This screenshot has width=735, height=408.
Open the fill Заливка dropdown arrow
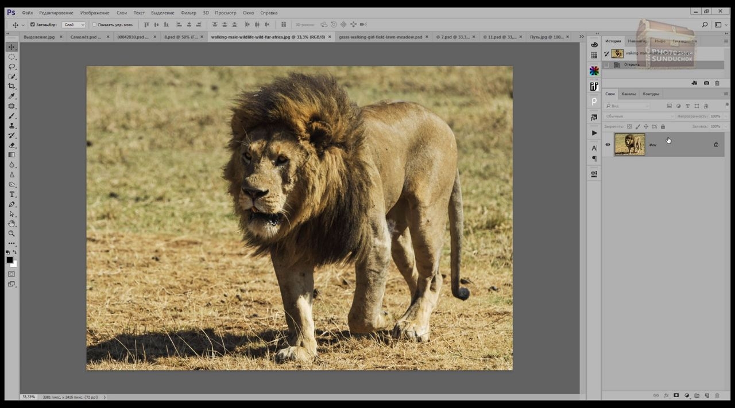[x=726, y=126]
